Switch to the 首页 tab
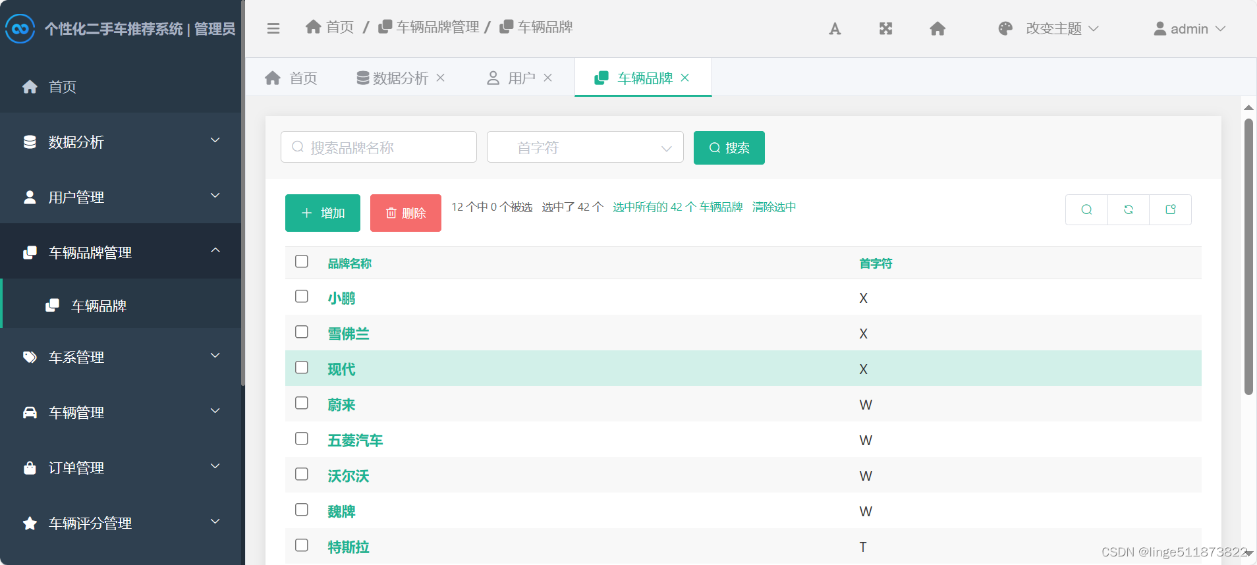This screenshot has height=565, width=1257. 291,78
